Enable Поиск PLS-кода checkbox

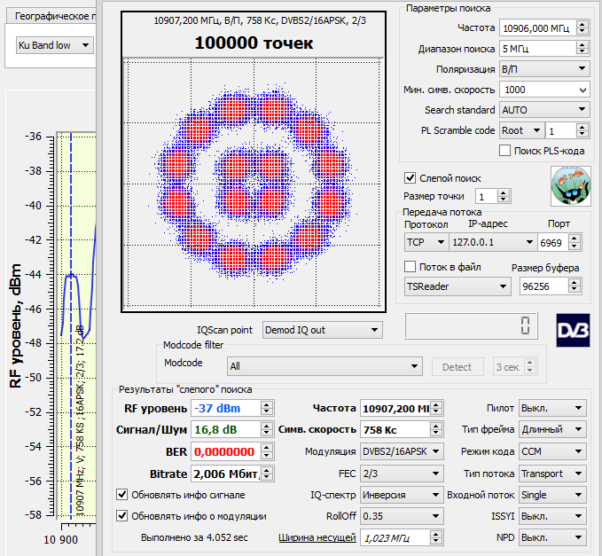pyautogui.click(x=504, y=151)
